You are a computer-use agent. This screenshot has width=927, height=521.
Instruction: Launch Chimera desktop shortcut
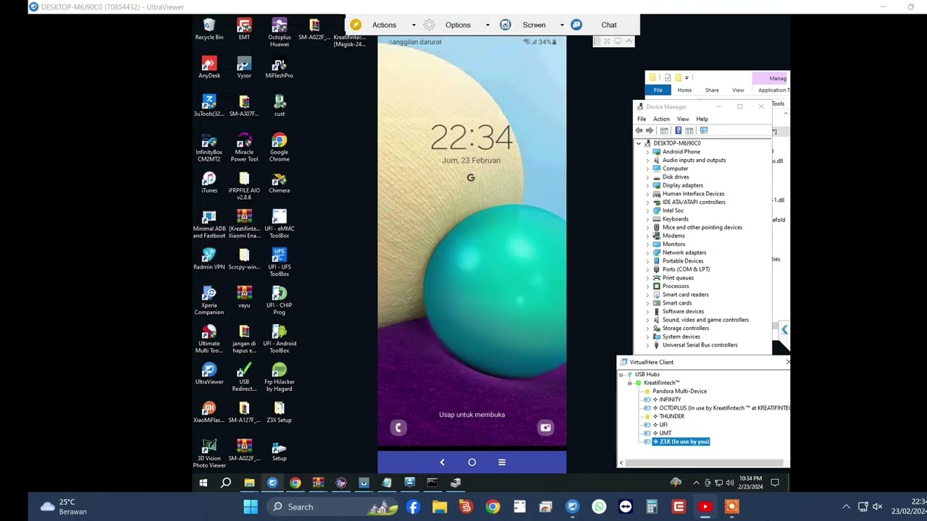[279, 183]
